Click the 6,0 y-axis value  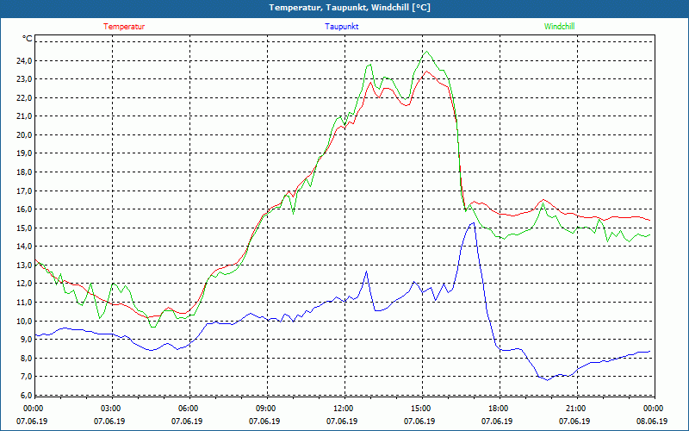pos(27,396)
